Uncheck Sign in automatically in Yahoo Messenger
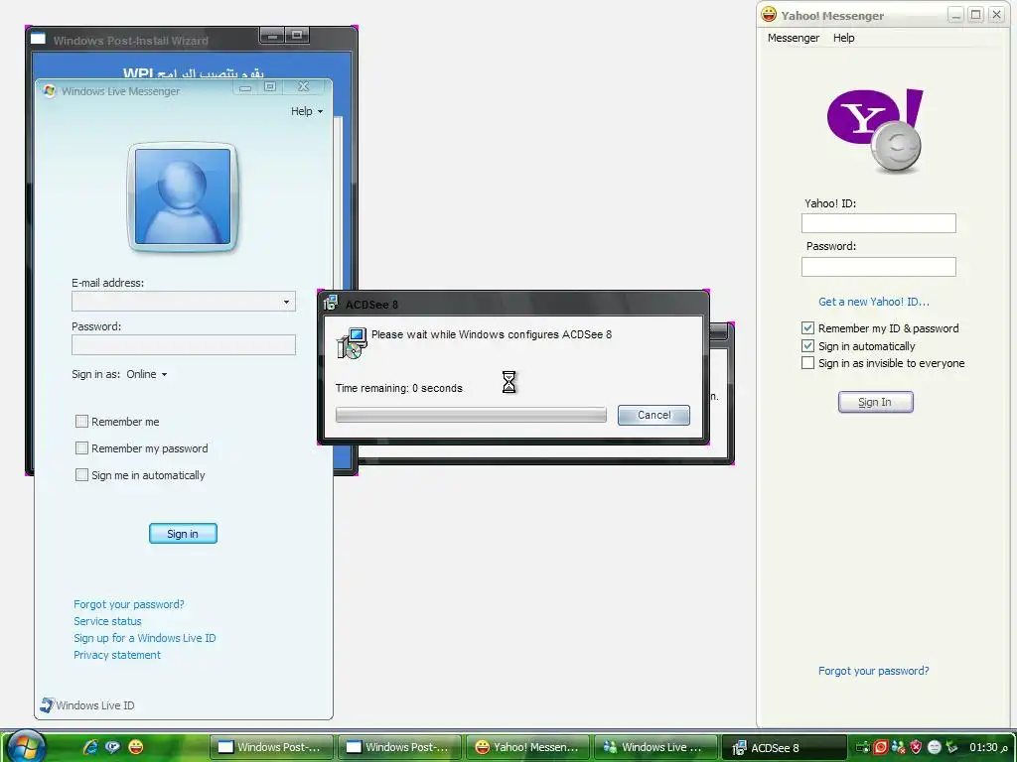 pos(807,346)
